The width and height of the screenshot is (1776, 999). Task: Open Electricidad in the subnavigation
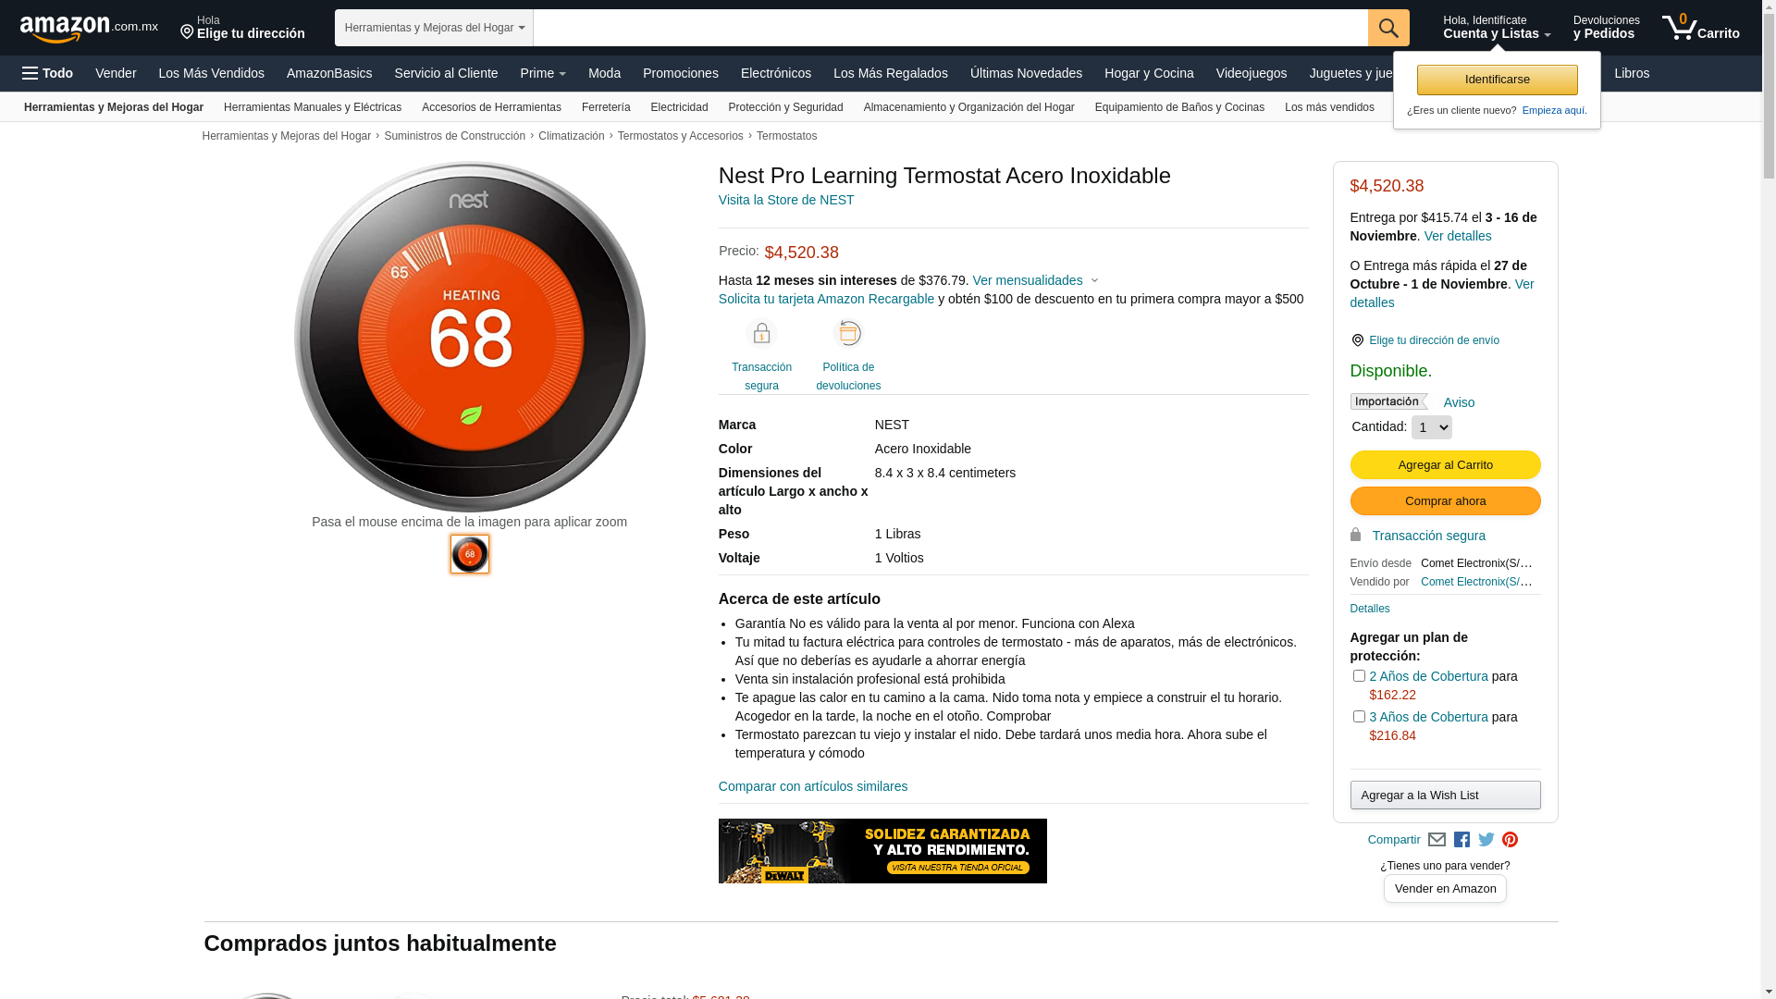[679, 107]
